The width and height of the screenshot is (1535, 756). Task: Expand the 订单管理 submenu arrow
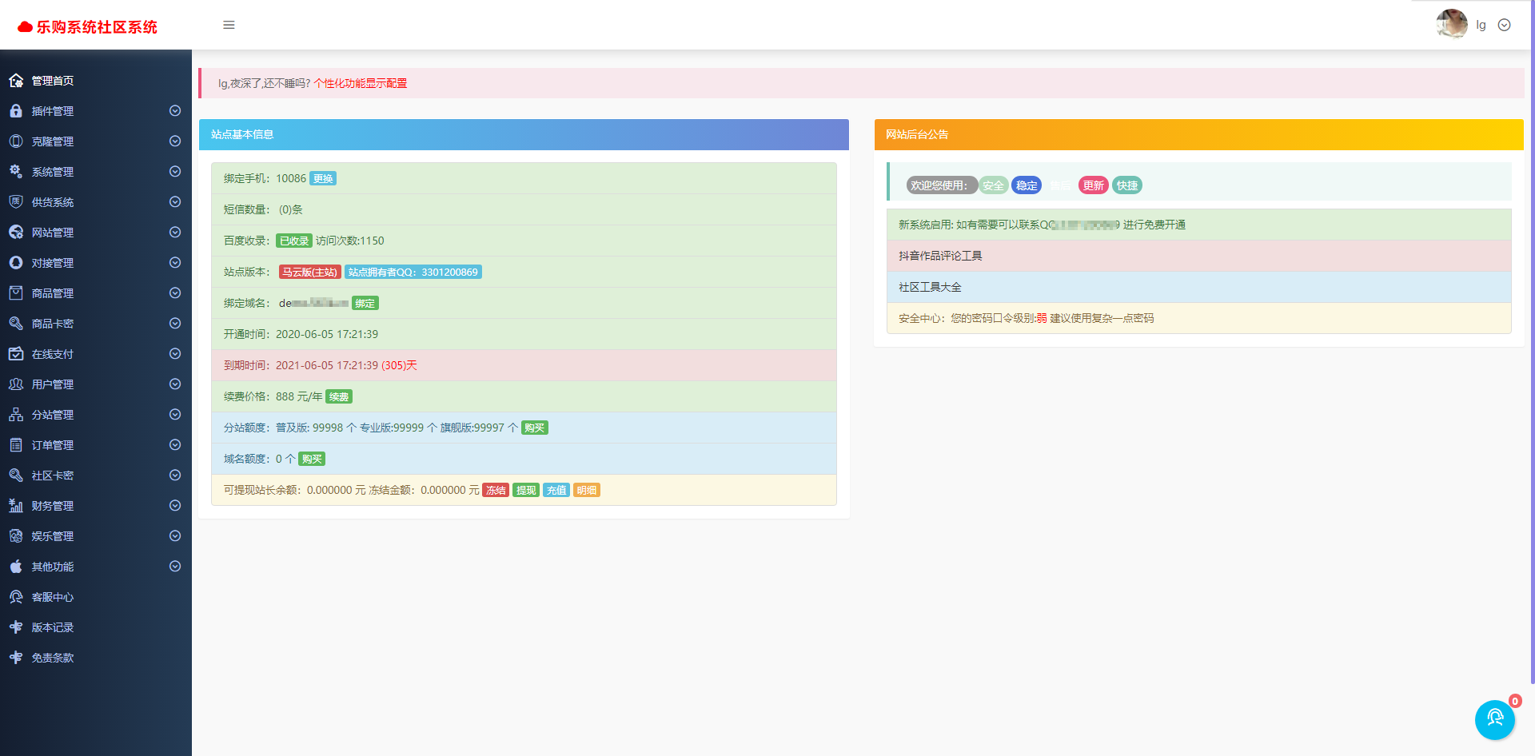click(175, 445)
